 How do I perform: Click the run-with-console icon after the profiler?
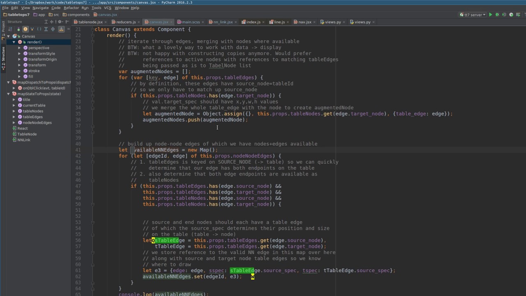pyautogui.click(x=518, y=15)
